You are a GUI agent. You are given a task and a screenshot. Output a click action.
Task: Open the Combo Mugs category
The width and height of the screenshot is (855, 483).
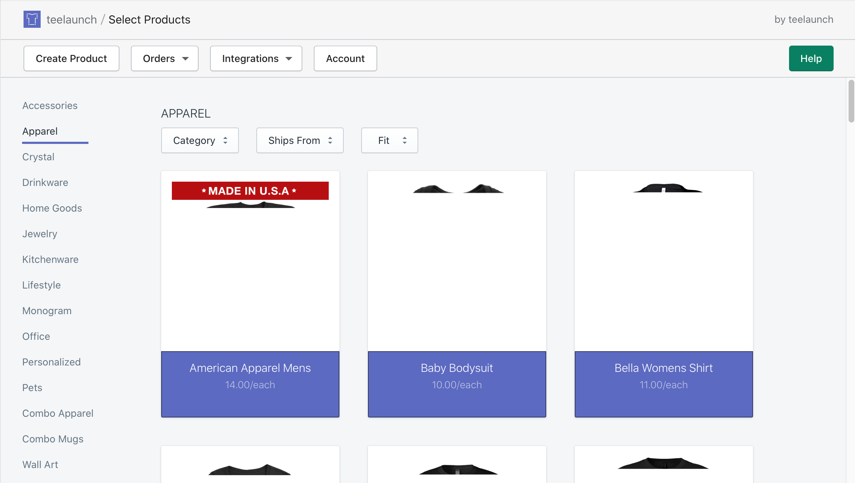(53, 439)
